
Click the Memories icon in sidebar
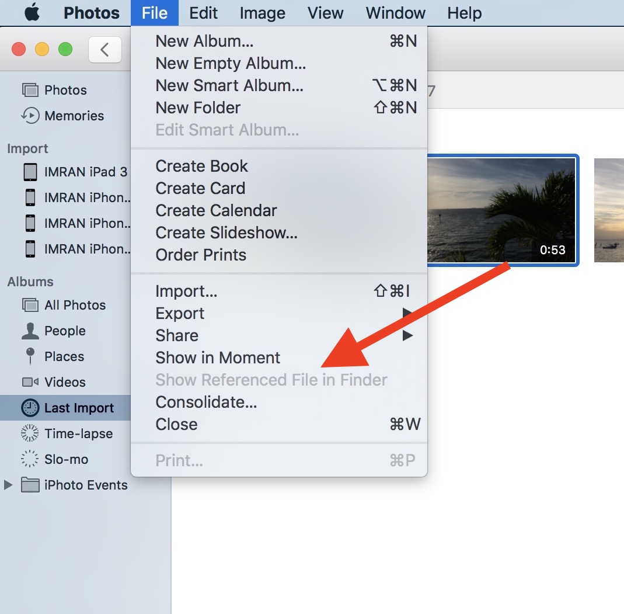[30, 116]
